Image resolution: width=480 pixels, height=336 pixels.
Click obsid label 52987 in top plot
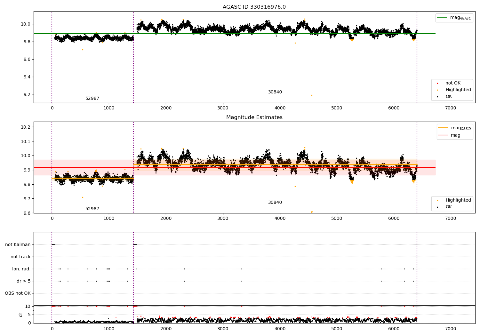tap(92, 99)
